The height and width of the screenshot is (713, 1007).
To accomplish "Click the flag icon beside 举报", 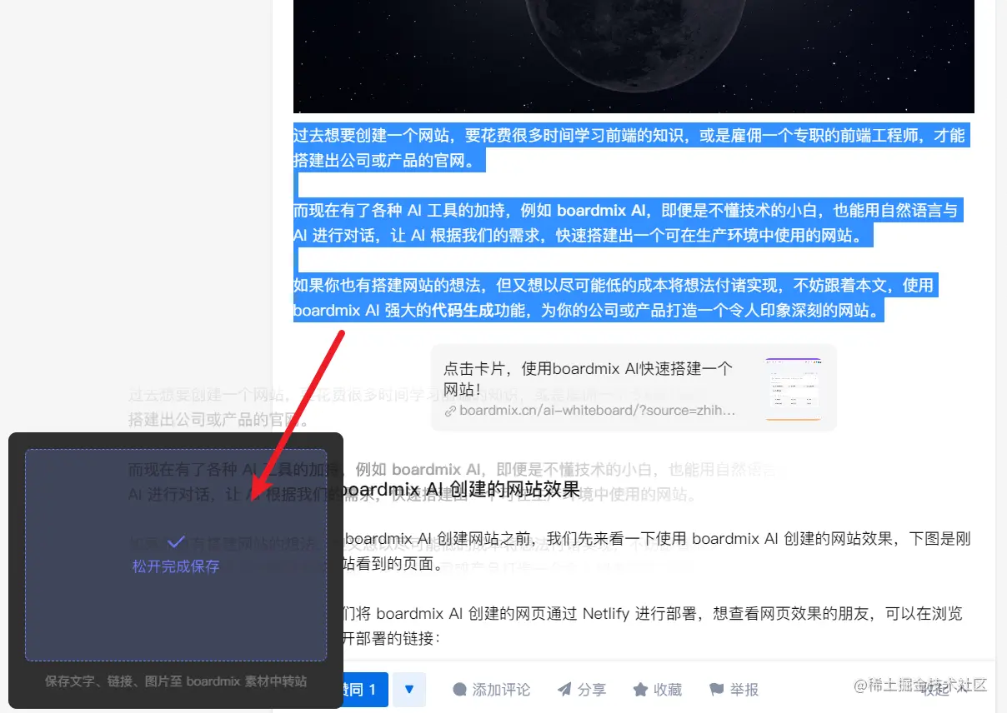I will pyautogui.click(x=716, y=690).
